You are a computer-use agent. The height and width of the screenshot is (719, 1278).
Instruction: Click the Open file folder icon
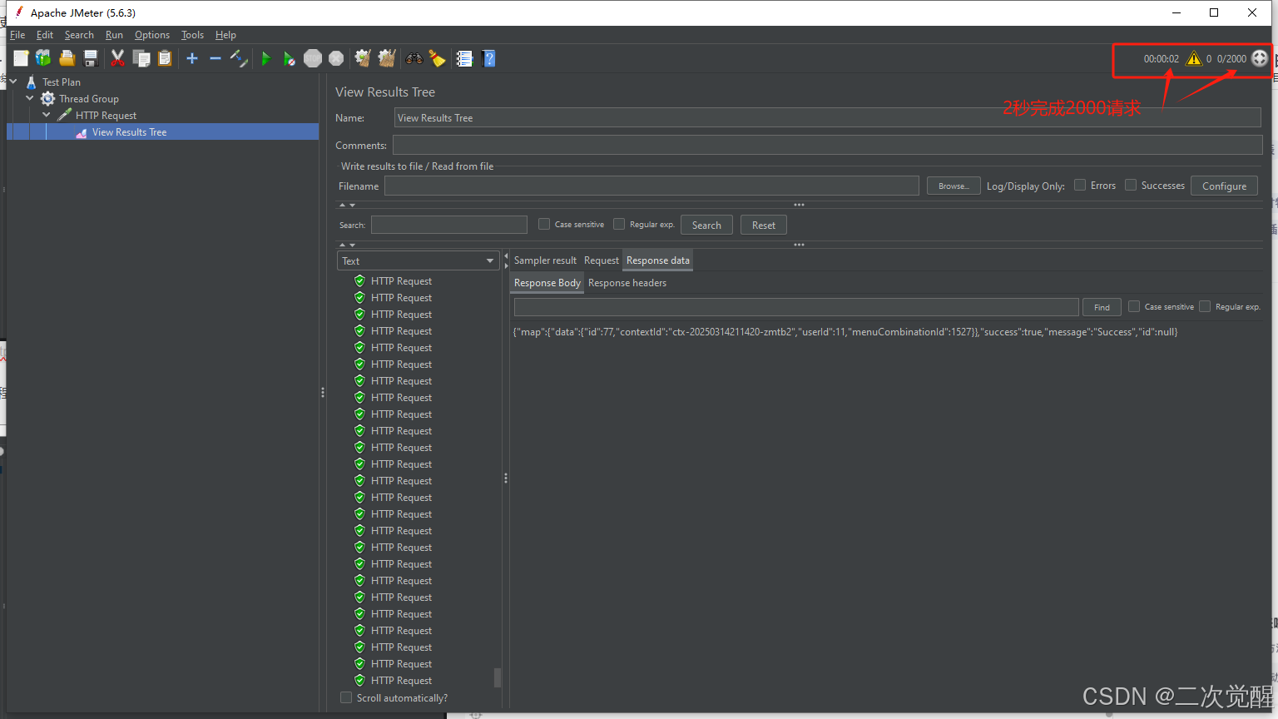tap(67, 58)
